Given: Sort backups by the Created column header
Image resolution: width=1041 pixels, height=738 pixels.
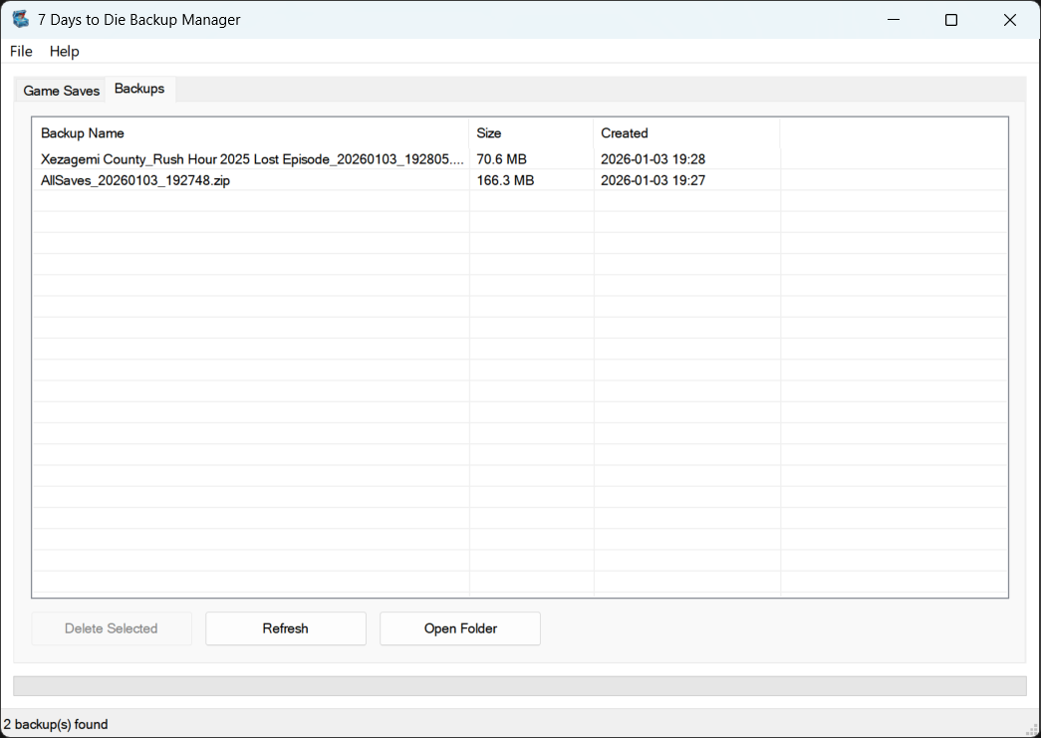Looking at the screenshot, I should point(686,132).
